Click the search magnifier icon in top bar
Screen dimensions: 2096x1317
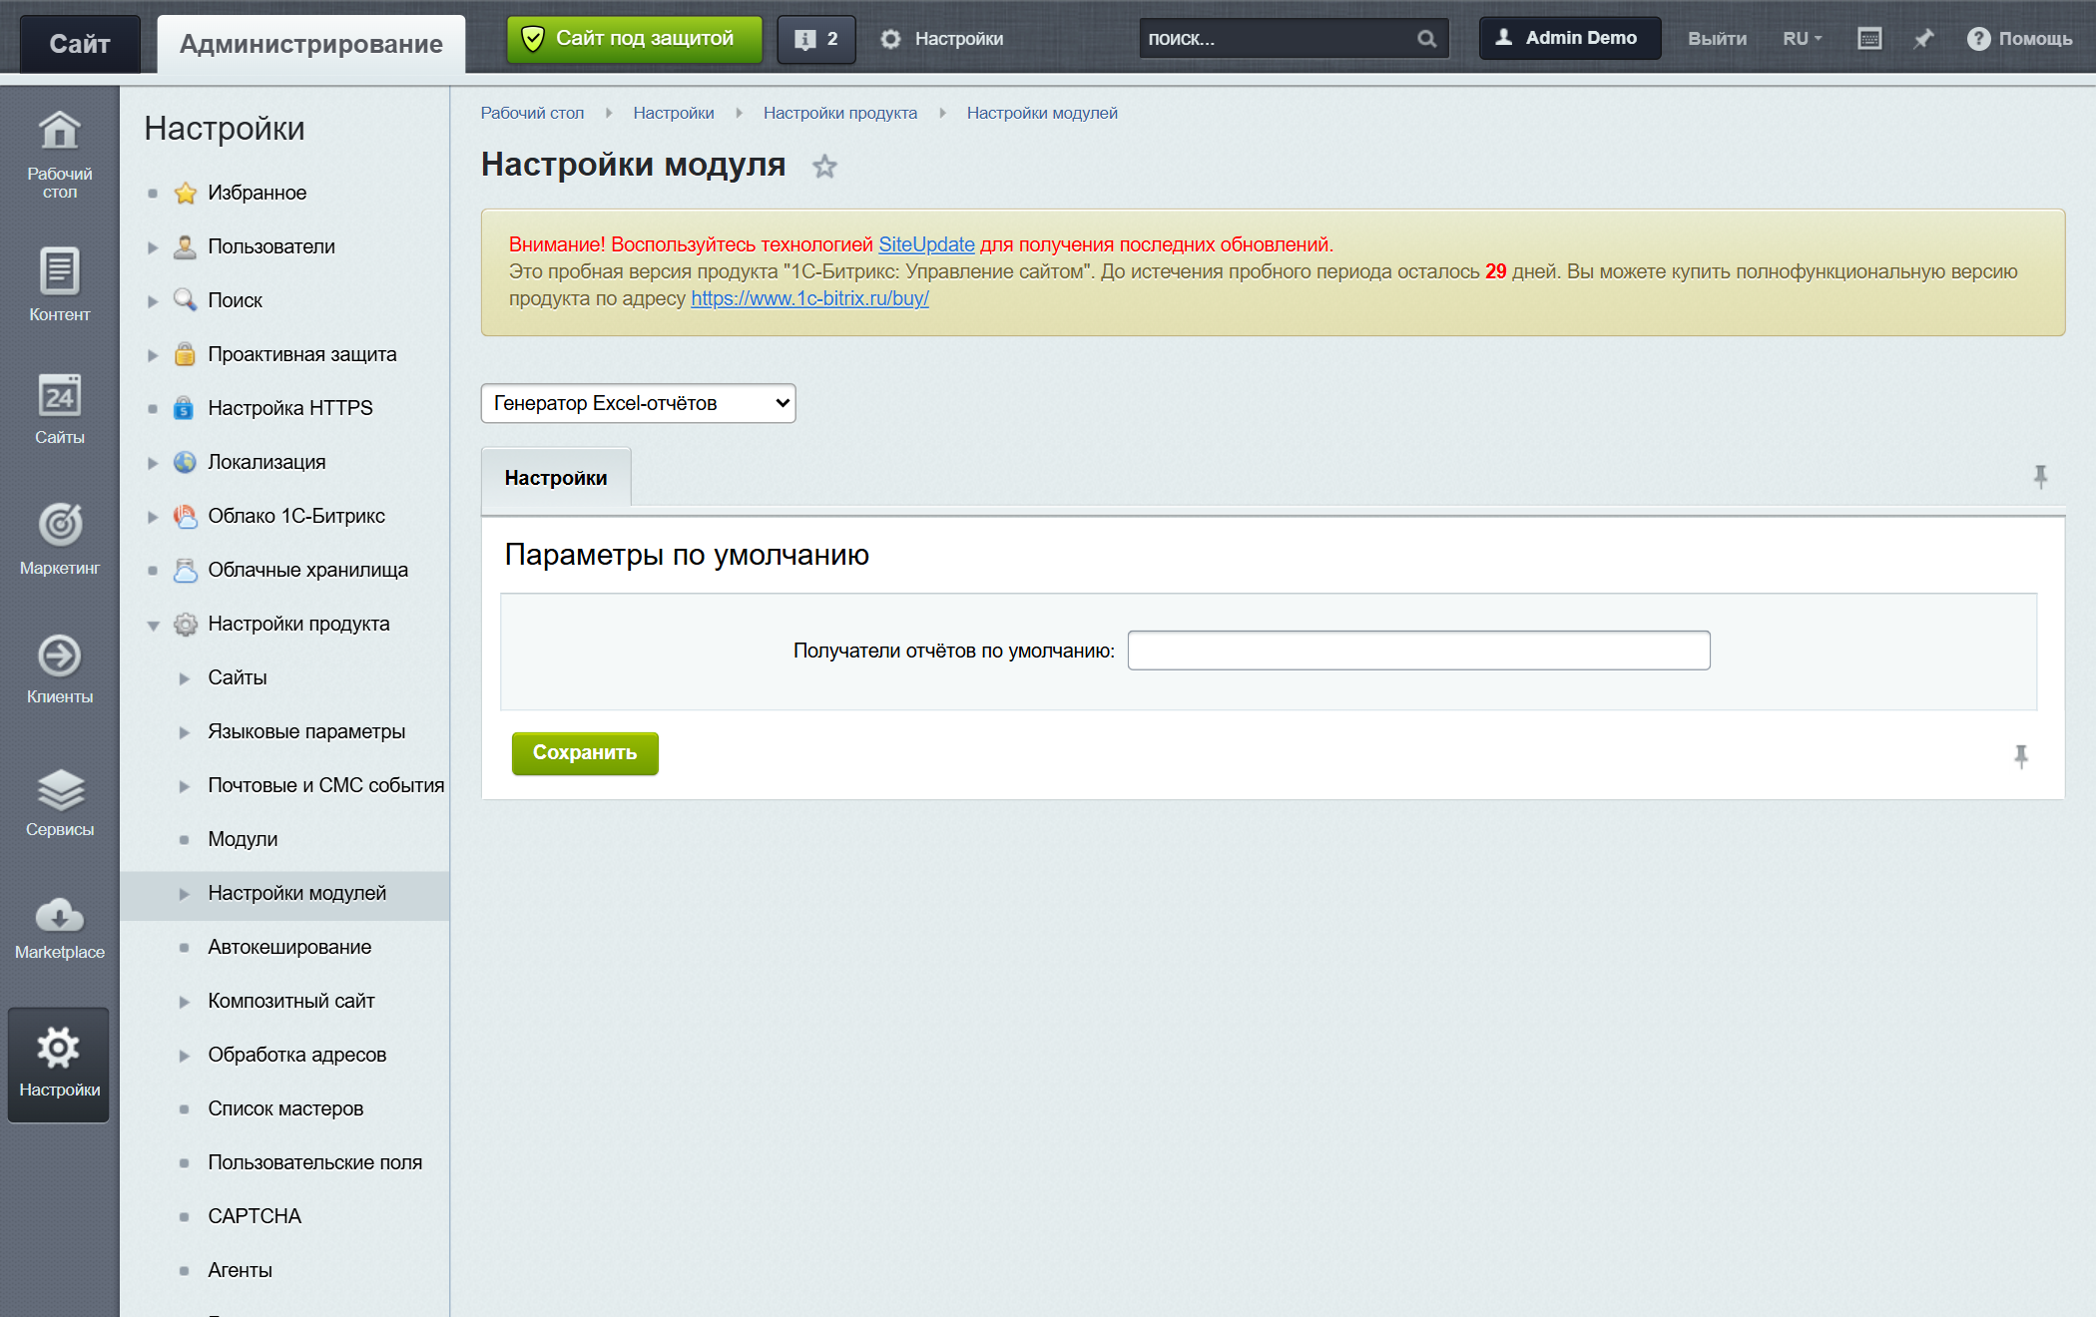[x=1427, y=39]
